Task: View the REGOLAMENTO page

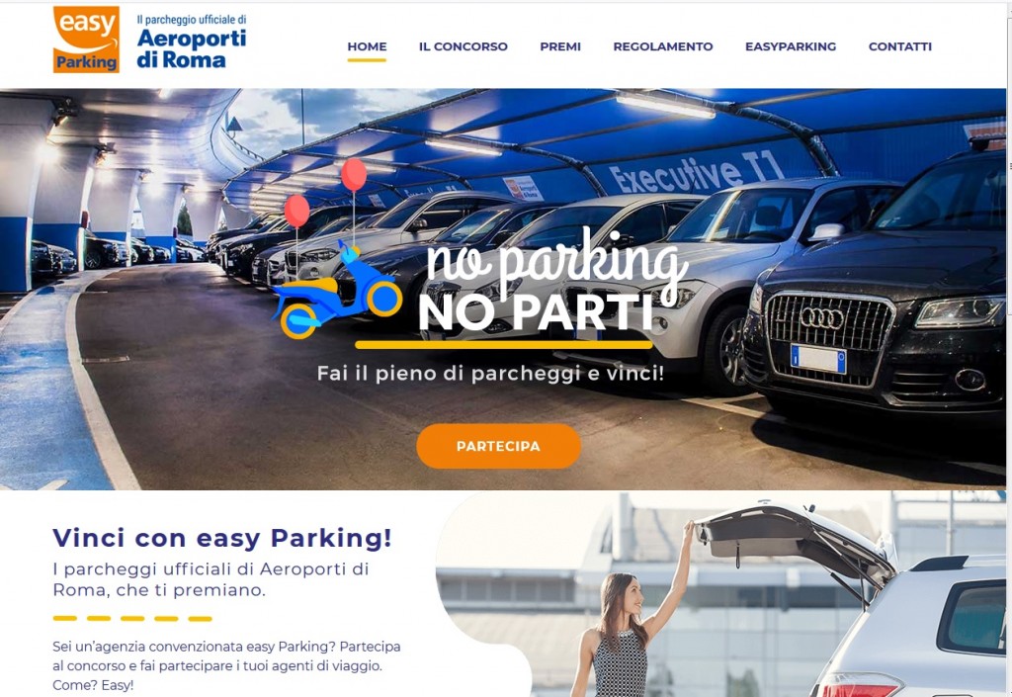Action: 663,46
